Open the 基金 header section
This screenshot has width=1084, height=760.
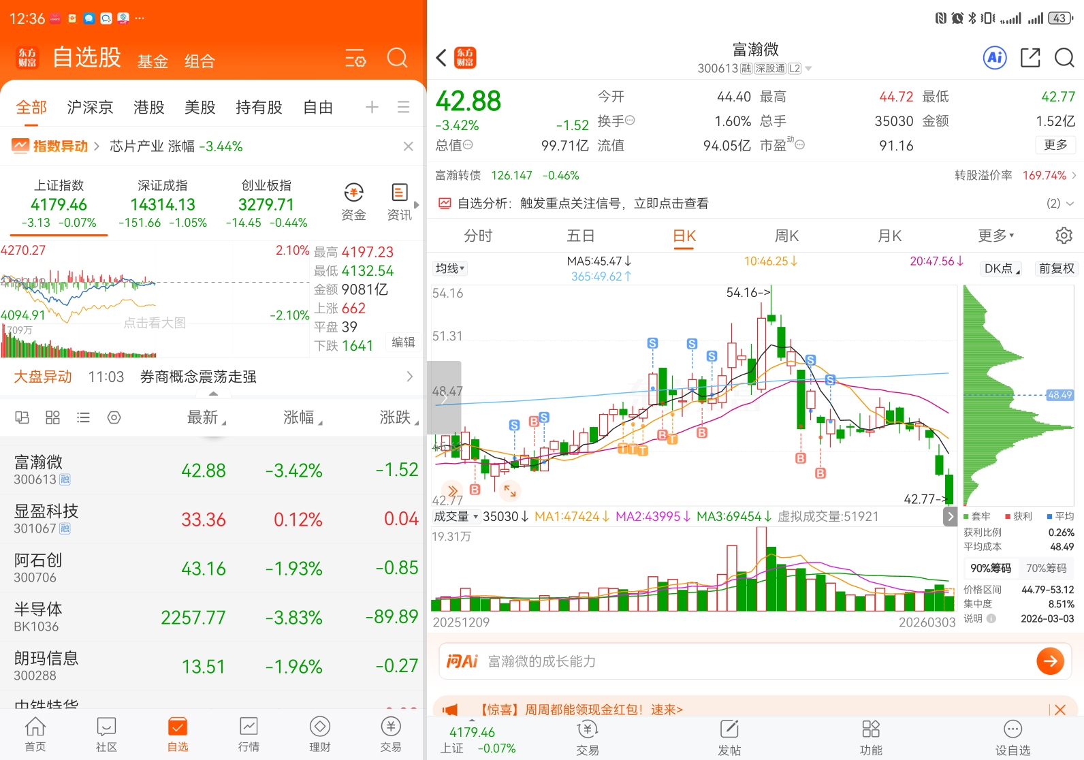click(153, 61)
